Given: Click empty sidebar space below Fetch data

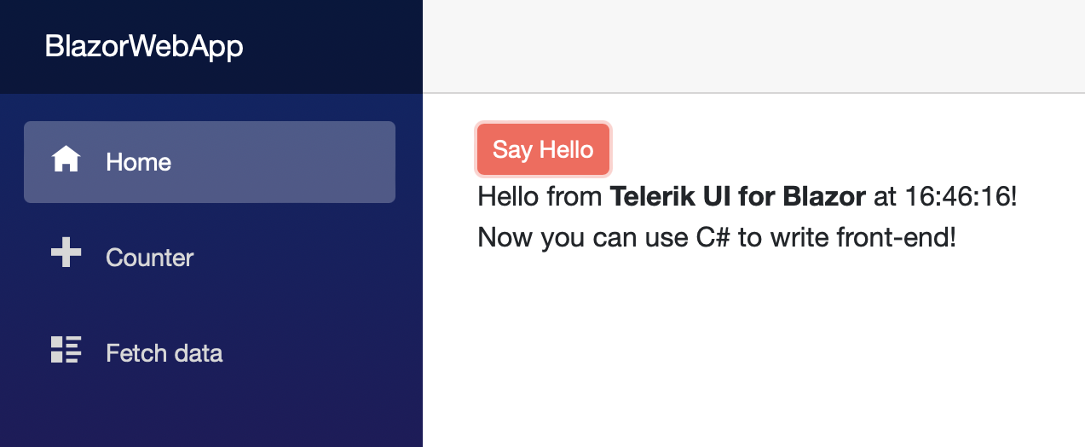Looking at the screenshot, I should click(211, 414).
